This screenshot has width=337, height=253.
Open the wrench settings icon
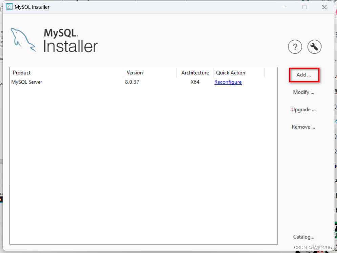pyautogui.click(x=314, y=47)
